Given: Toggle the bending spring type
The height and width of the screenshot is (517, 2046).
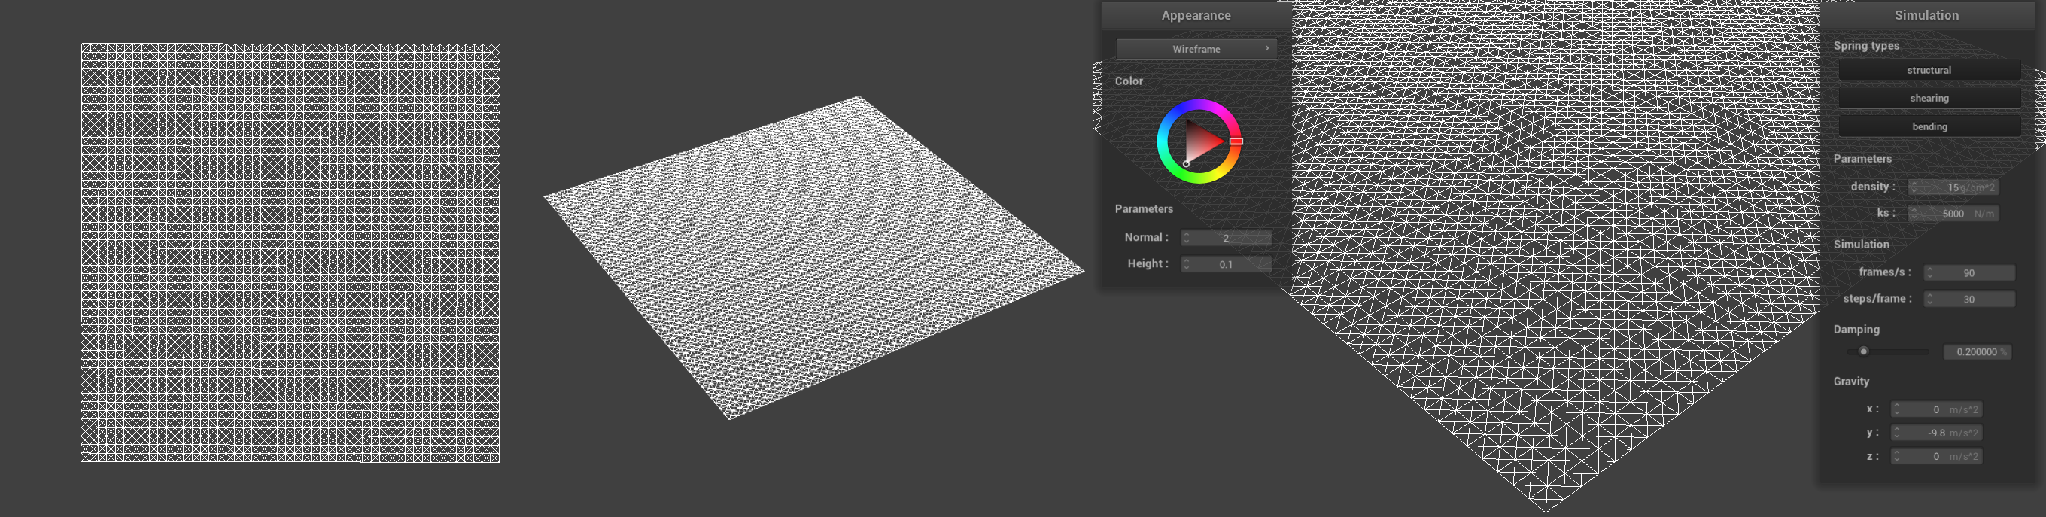Looking at the screenshot, I should pos(1929,126).
